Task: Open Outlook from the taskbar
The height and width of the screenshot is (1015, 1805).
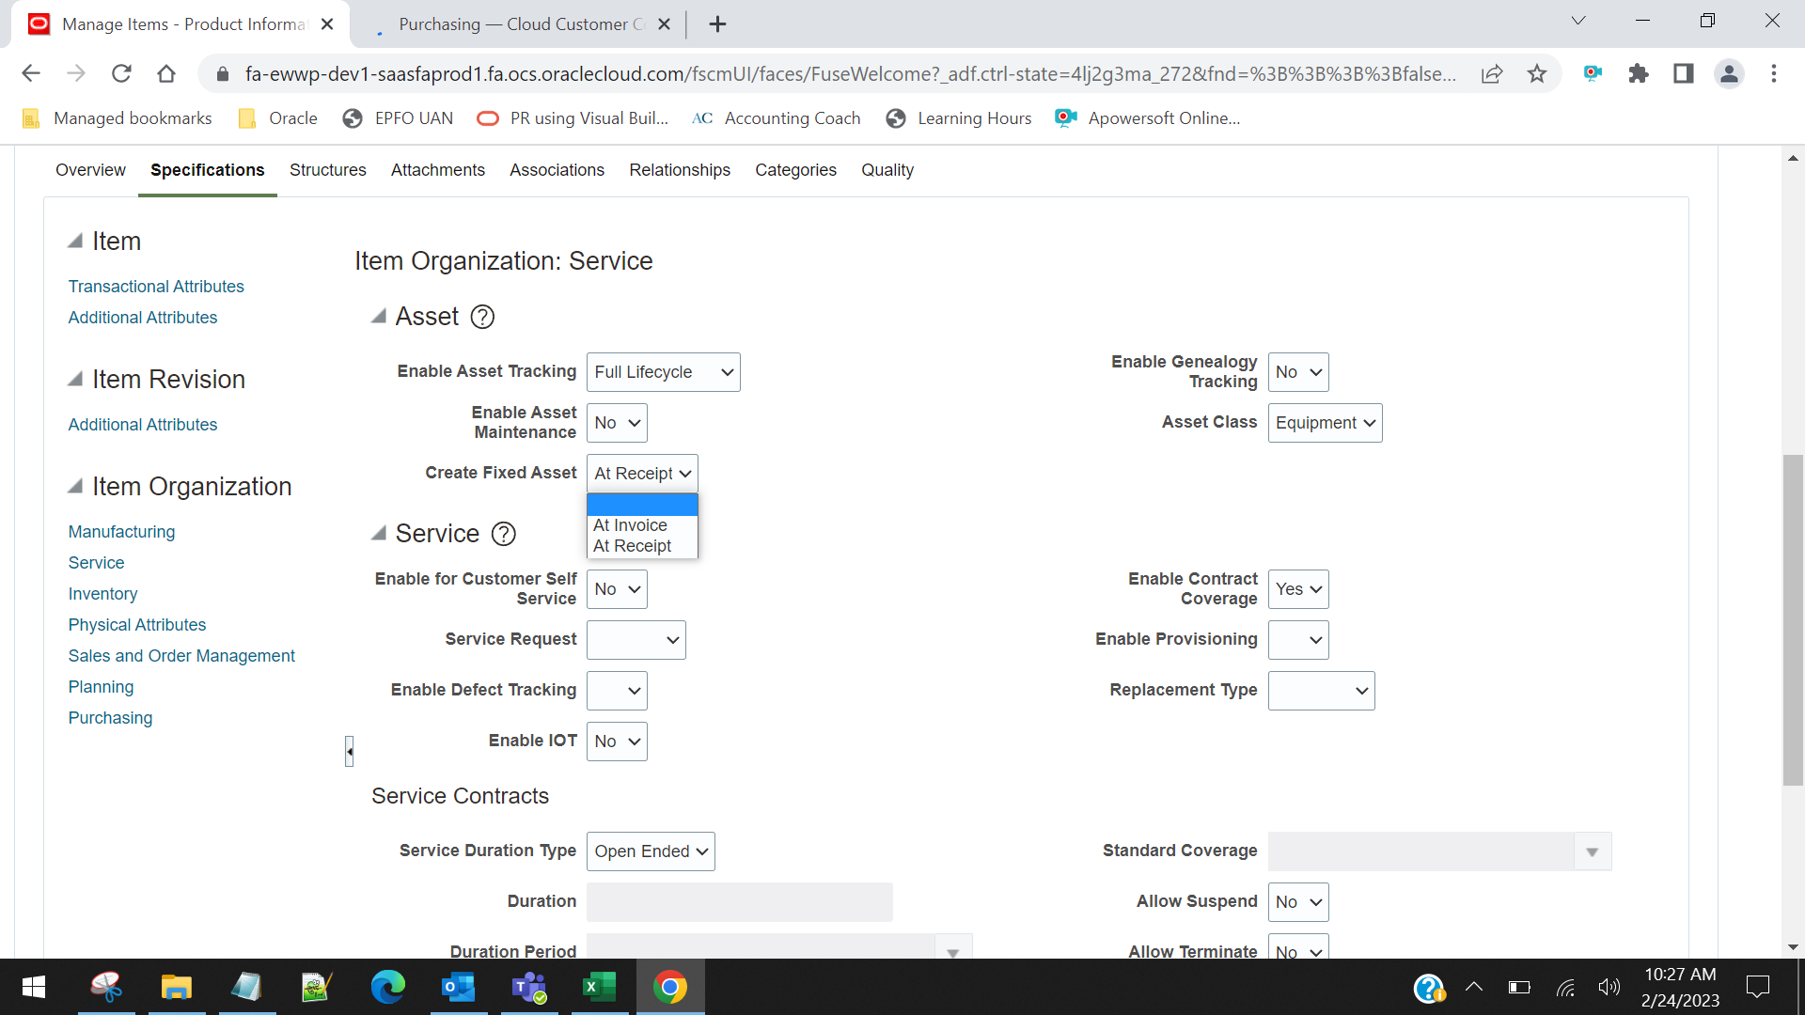Action: coord(458,987)
